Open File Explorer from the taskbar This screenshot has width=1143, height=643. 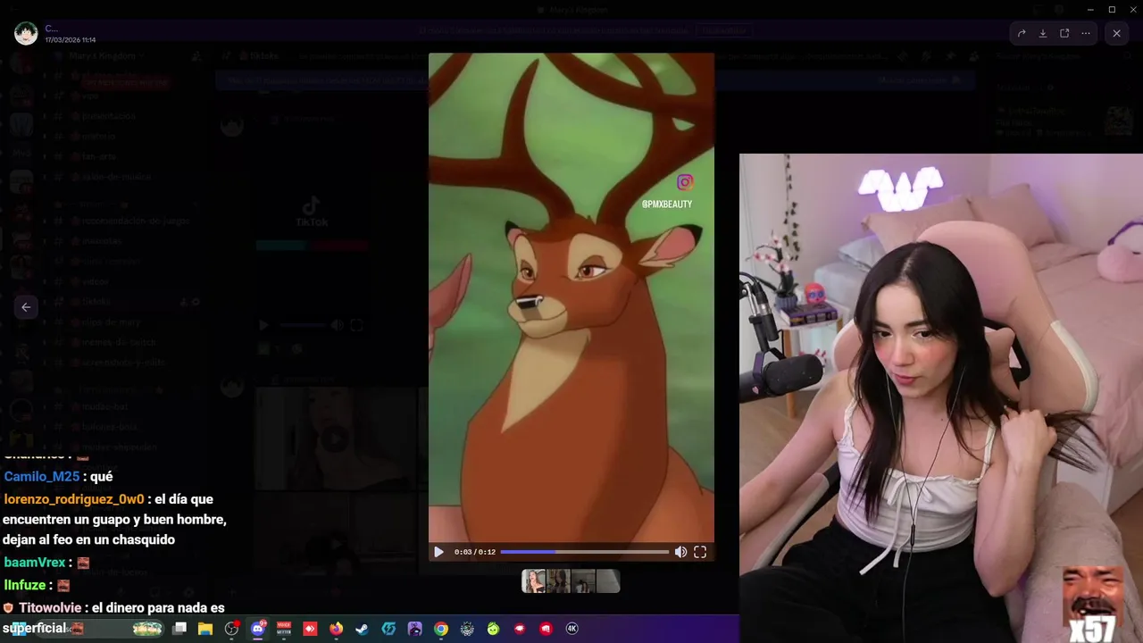(205, 629)
